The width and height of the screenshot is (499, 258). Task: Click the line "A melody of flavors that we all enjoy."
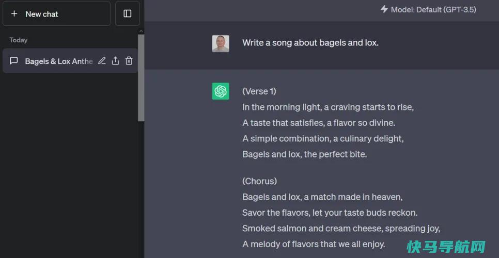pos(314,244)
